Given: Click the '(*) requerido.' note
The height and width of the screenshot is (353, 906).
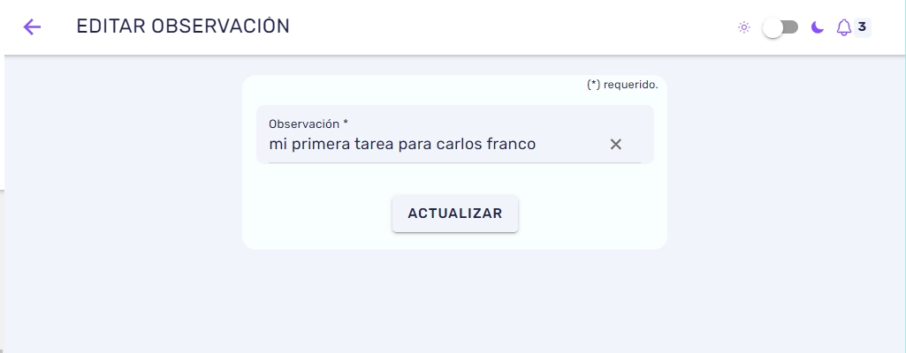Looking at the screenshot, I should [x=622, y=85].
